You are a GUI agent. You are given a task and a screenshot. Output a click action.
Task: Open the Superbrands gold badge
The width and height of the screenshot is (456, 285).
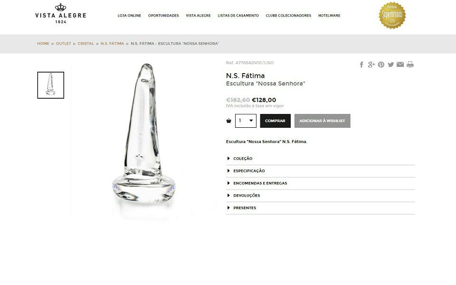(x=392, y=15)
